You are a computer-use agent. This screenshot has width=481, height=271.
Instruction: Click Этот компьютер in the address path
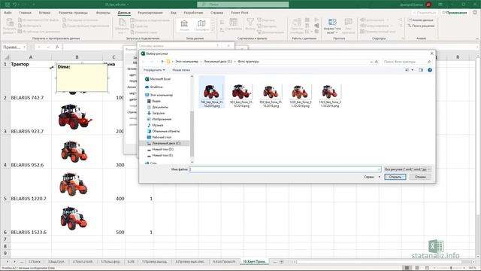[x=186, y=62]
